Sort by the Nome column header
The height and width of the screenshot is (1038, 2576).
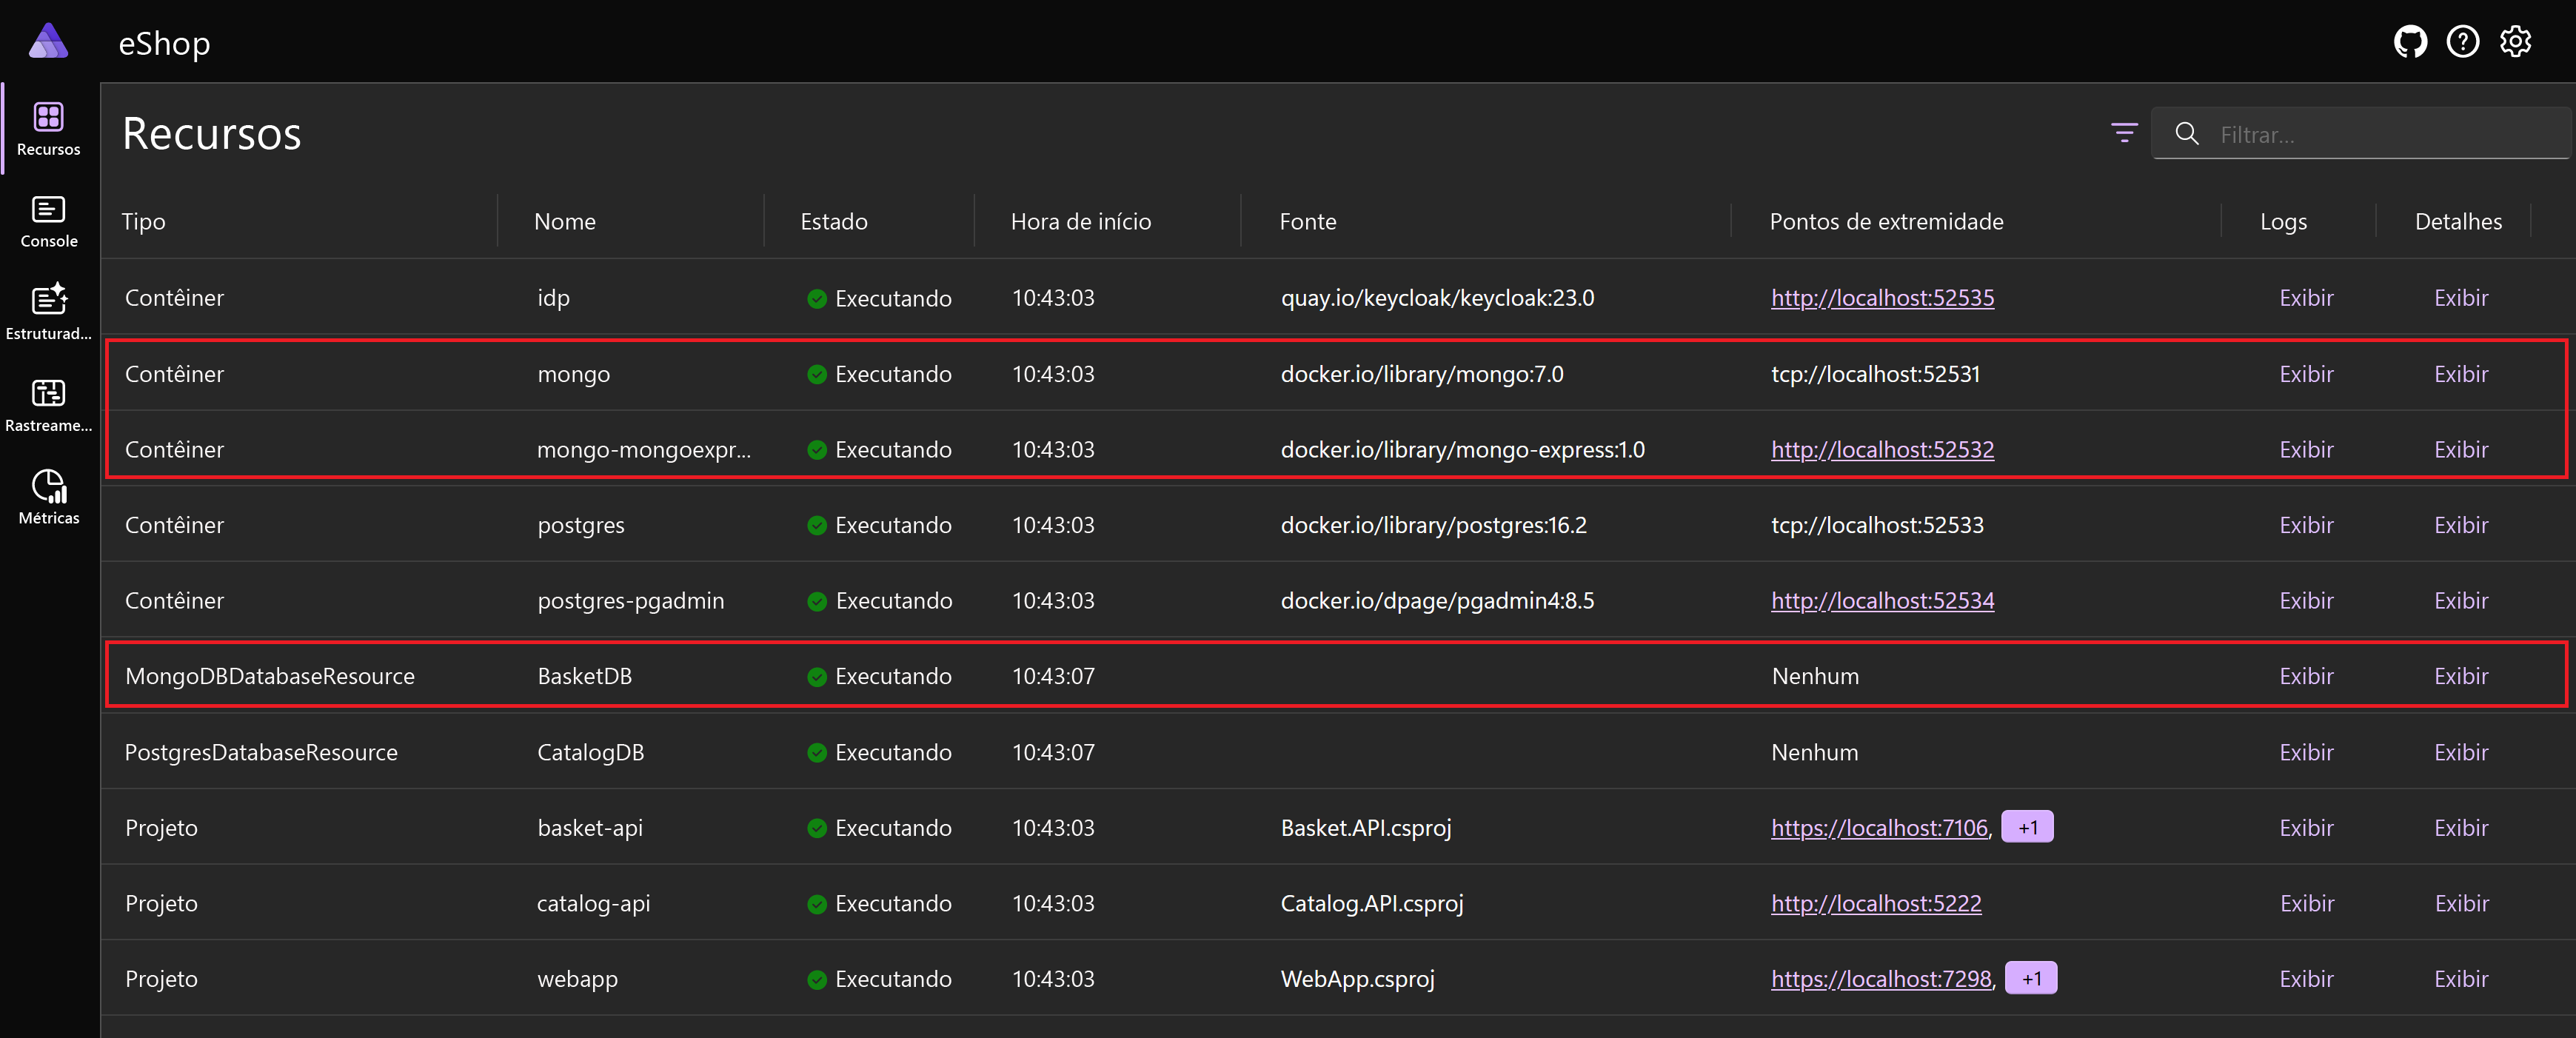coord(565,222)
